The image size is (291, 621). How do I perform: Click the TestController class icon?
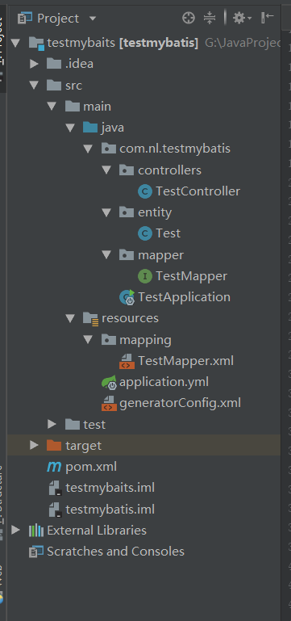coord(145,191)
